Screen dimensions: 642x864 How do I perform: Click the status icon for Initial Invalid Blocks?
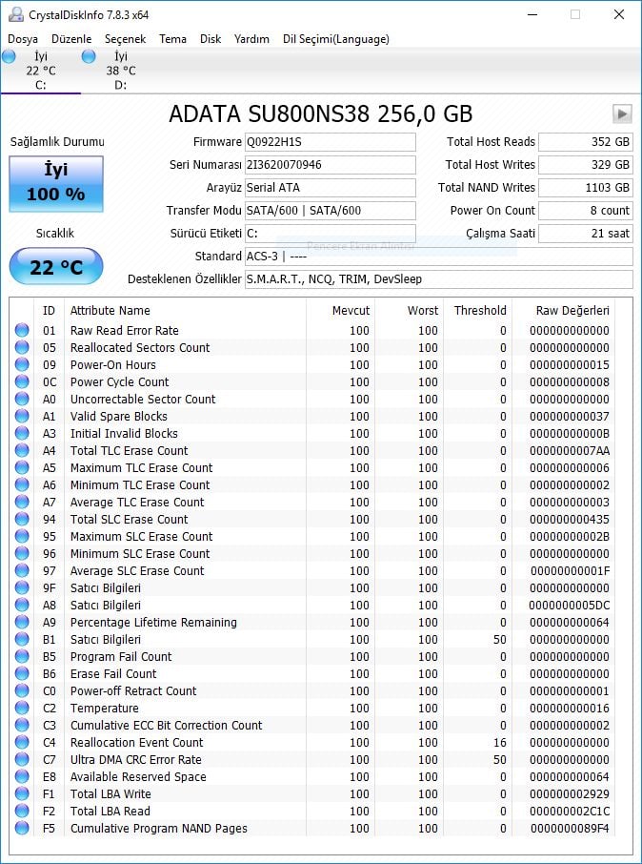click(x=22, y=433)
